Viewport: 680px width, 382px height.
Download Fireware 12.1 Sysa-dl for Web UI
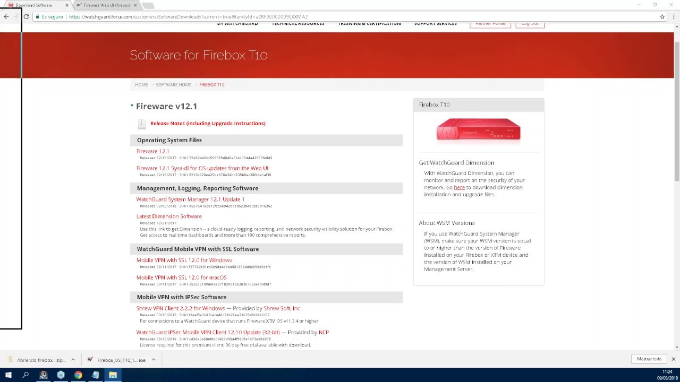pos(202,168)
